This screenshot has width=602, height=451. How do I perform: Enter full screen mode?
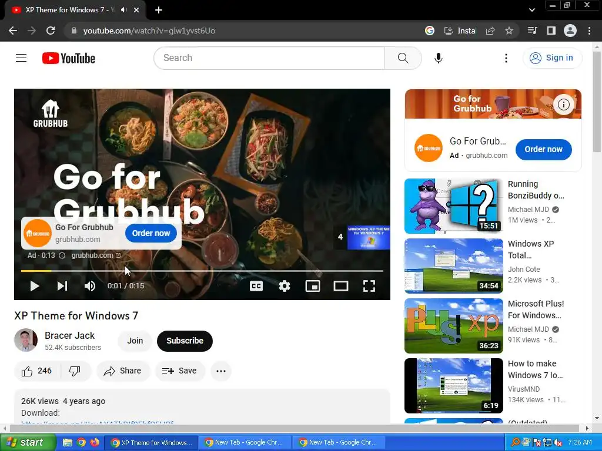[x=369, y=286]
